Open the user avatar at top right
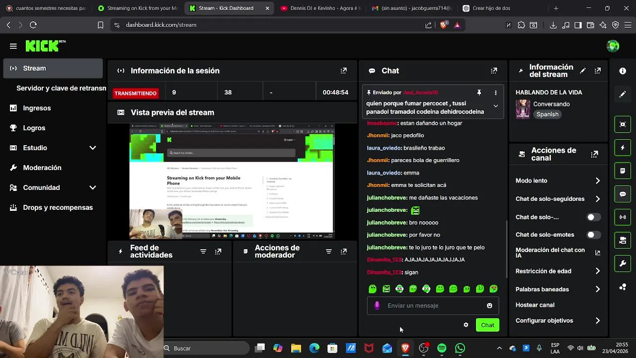The height and width of the screenshot is (358, 636). (613, 46)
